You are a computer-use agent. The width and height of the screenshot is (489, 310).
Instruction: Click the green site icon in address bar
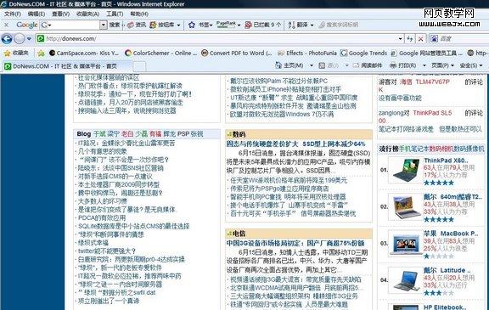[x=40, y=39]
